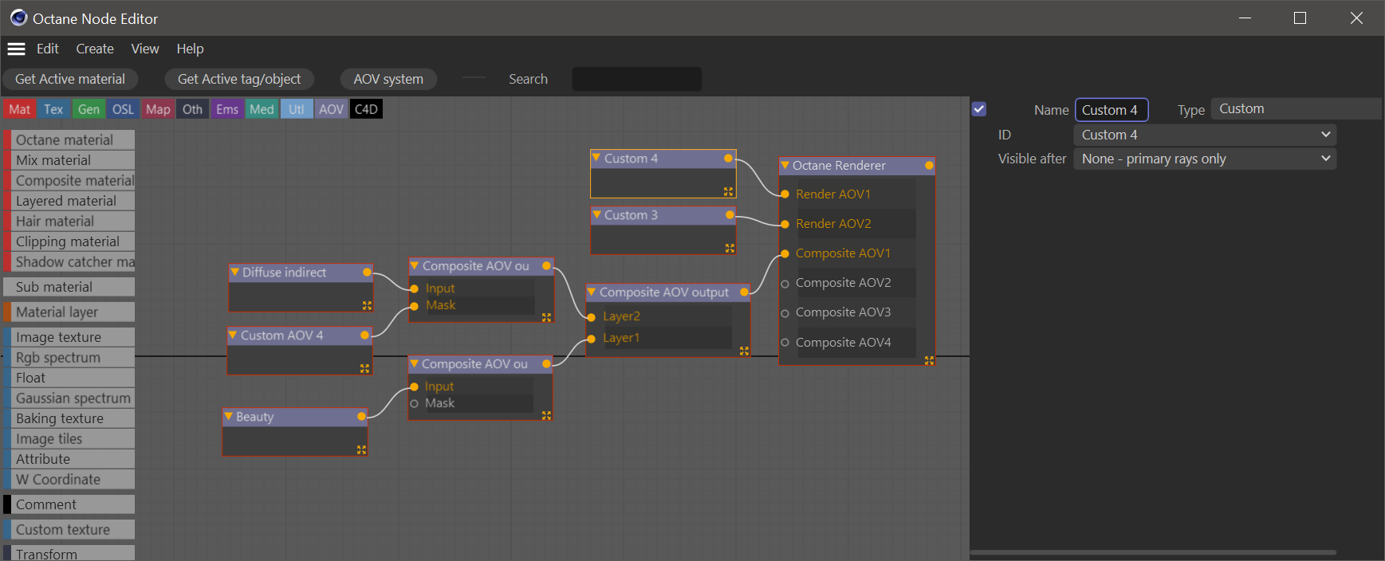The width and height of the screenshot is (1385, 561).
Task: Click Octane Renderer output port
Action: (x=929, y=166)
